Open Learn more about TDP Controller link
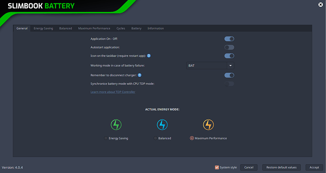Viewport: 326px width, 173px height. (x=113, y=92)
